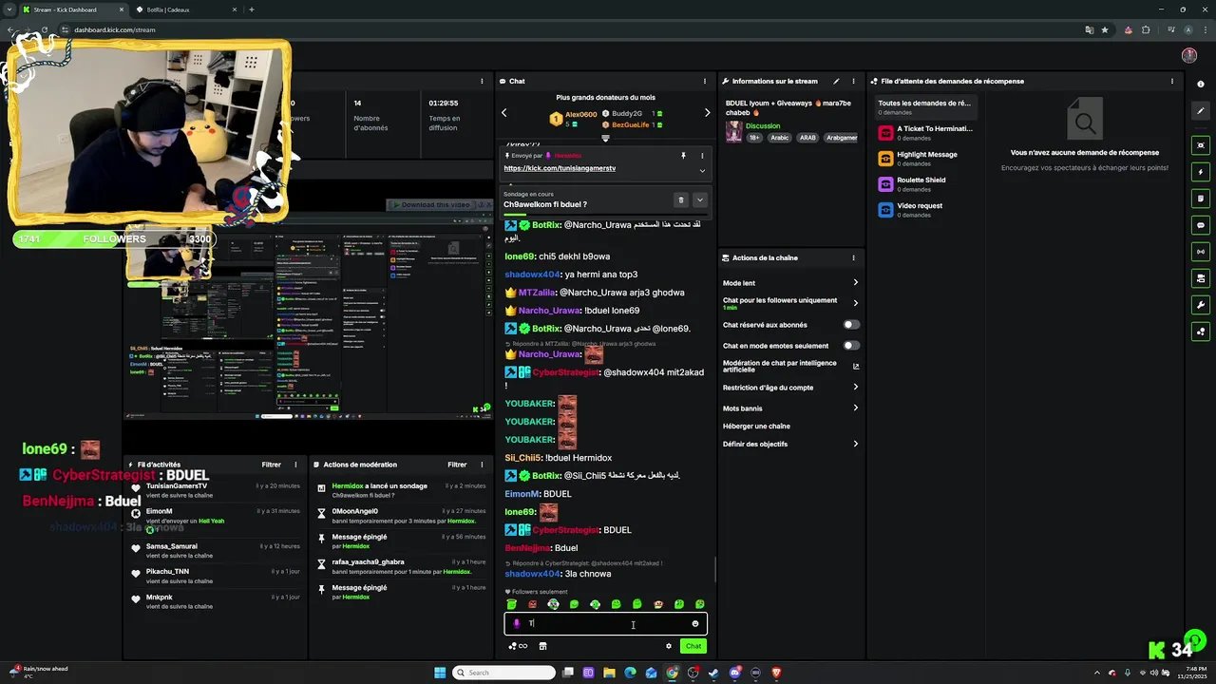
Task: Open the stream info icon in right sidebar
Action: point(1201,83)
